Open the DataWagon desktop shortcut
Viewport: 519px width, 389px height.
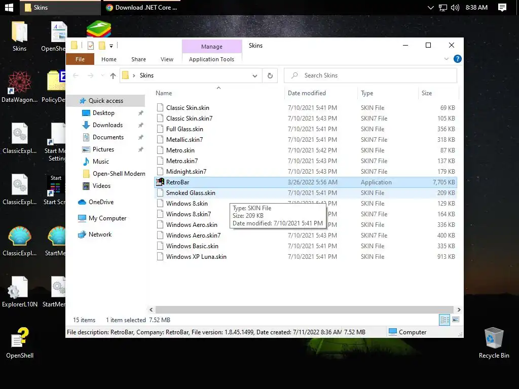coord(20,87)
